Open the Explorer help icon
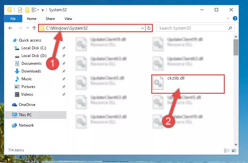The image size is (248, 163). click(x=235, y=18)
